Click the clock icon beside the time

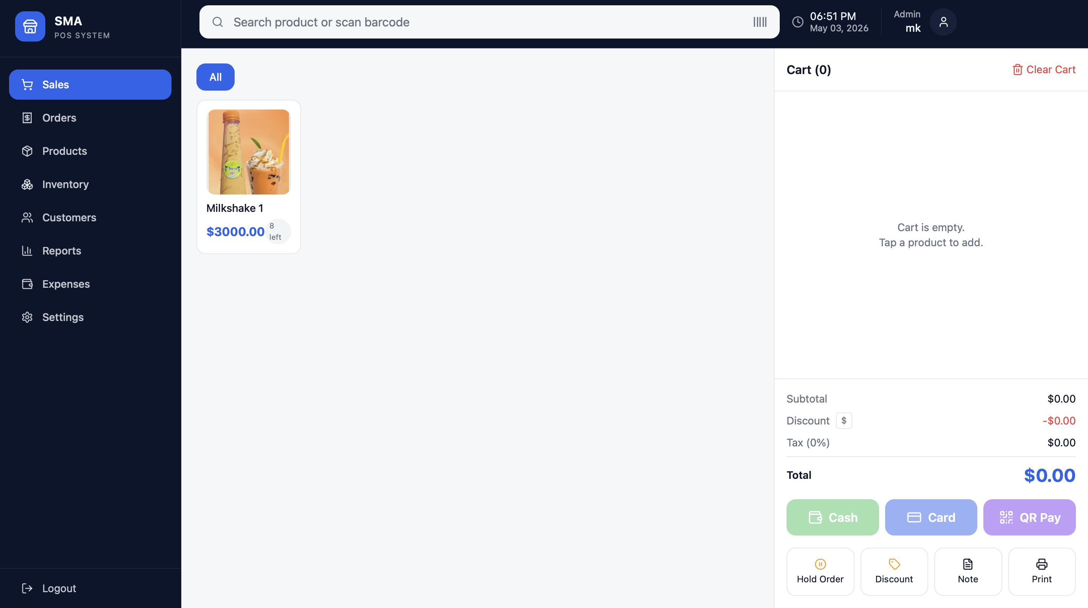(797, 22)
